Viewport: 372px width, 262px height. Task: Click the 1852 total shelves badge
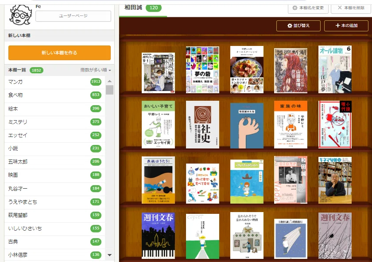(x=36, y=70)
